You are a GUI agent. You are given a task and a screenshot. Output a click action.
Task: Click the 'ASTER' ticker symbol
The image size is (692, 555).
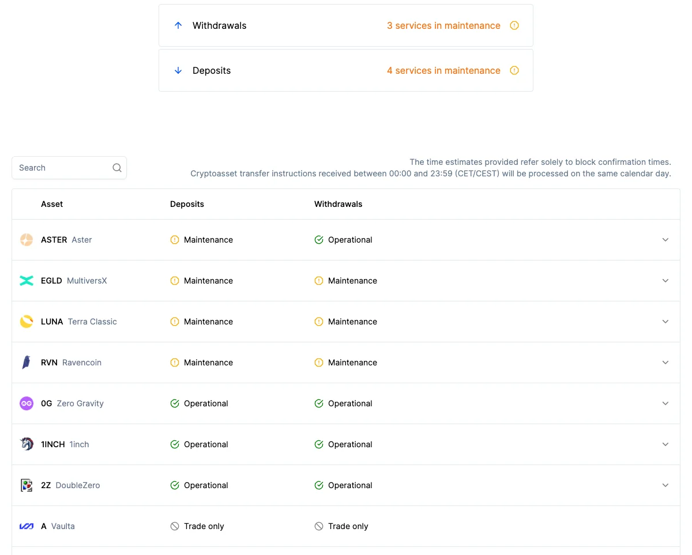coord(54,240)
